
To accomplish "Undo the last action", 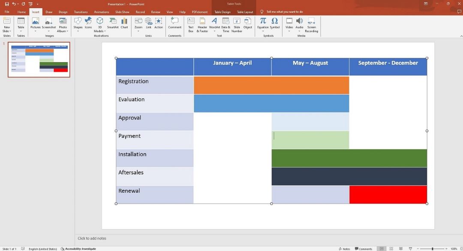I will click(x=14, y=4).
